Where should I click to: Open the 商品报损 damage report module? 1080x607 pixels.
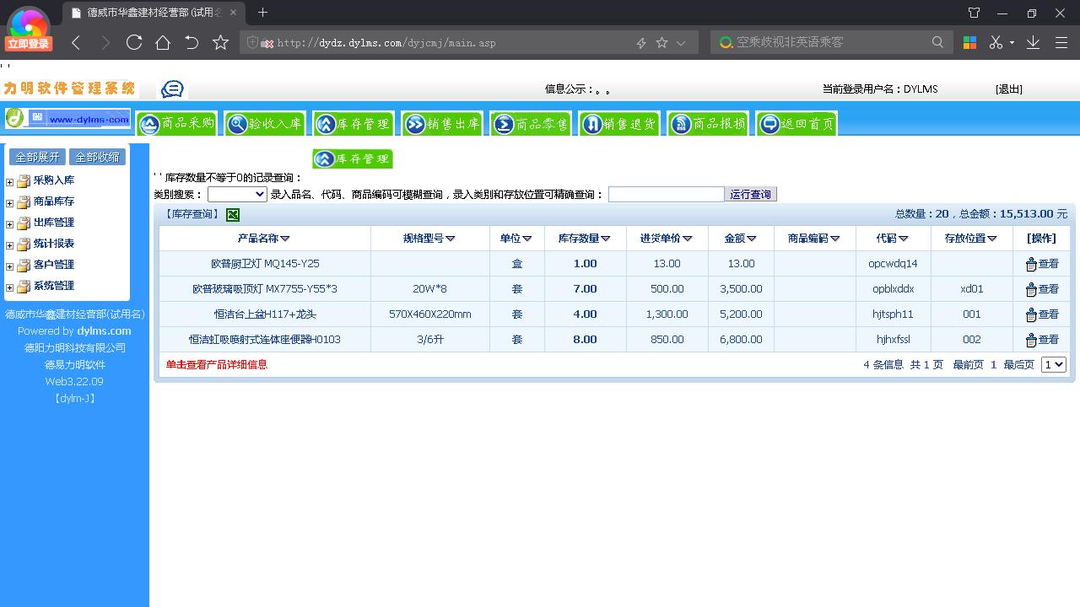coord(708,123)
